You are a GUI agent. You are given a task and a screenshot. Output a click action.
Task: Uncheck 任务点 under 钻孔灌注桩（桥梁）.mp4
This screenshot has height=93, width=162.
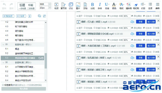point(144,64)
